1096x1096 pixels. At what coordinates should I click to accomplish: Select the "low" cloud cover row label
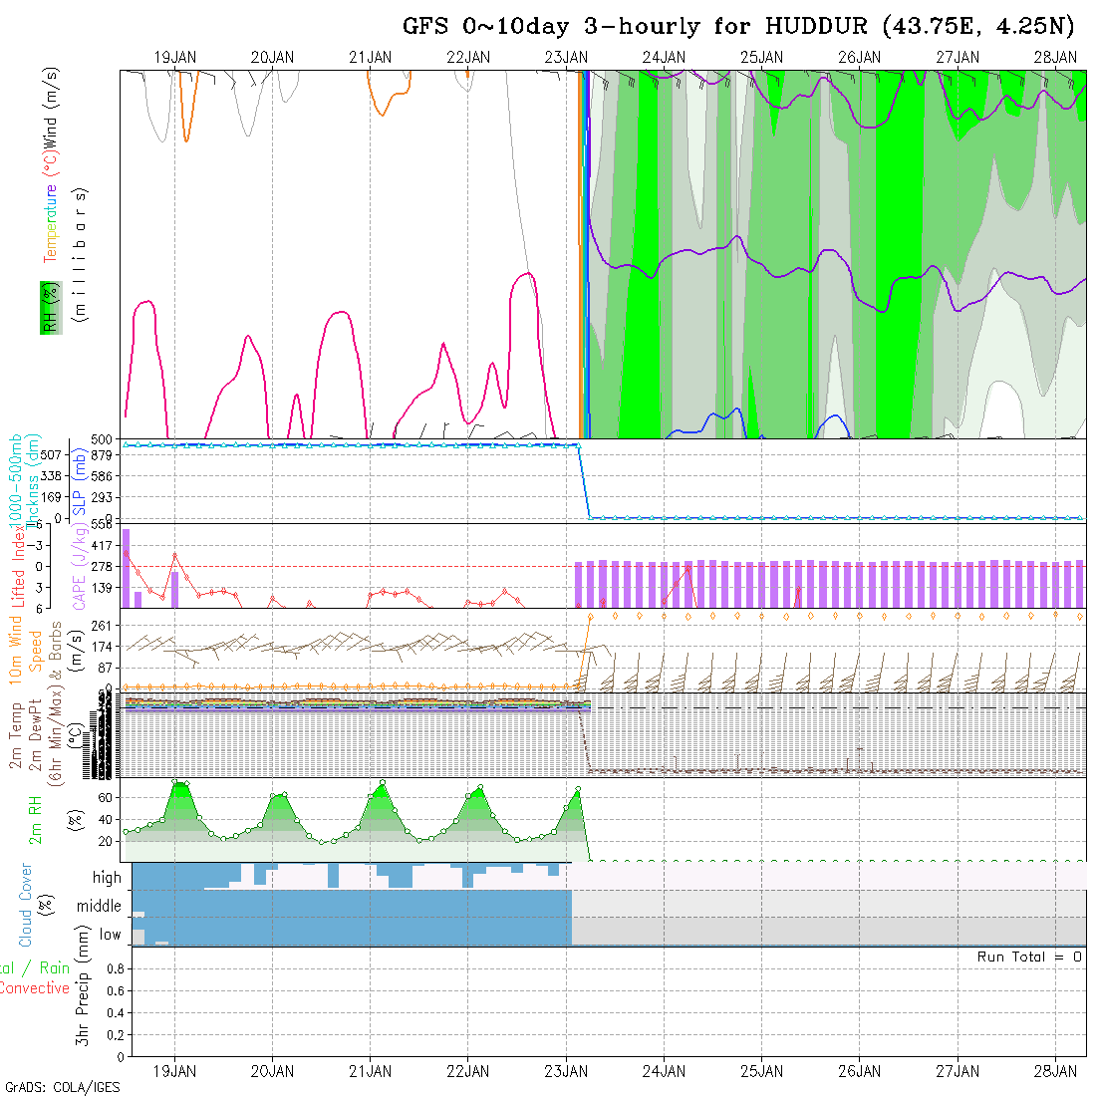(110, 935)
